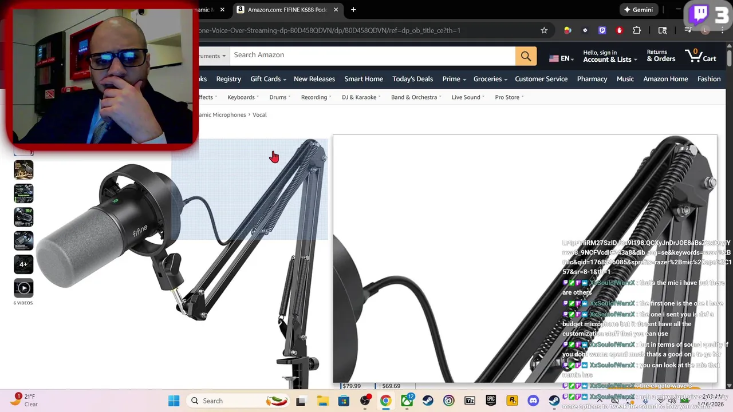
Task: Click the Dynamic Microphones breadcrumb link
Action: (x=222, y=114)
